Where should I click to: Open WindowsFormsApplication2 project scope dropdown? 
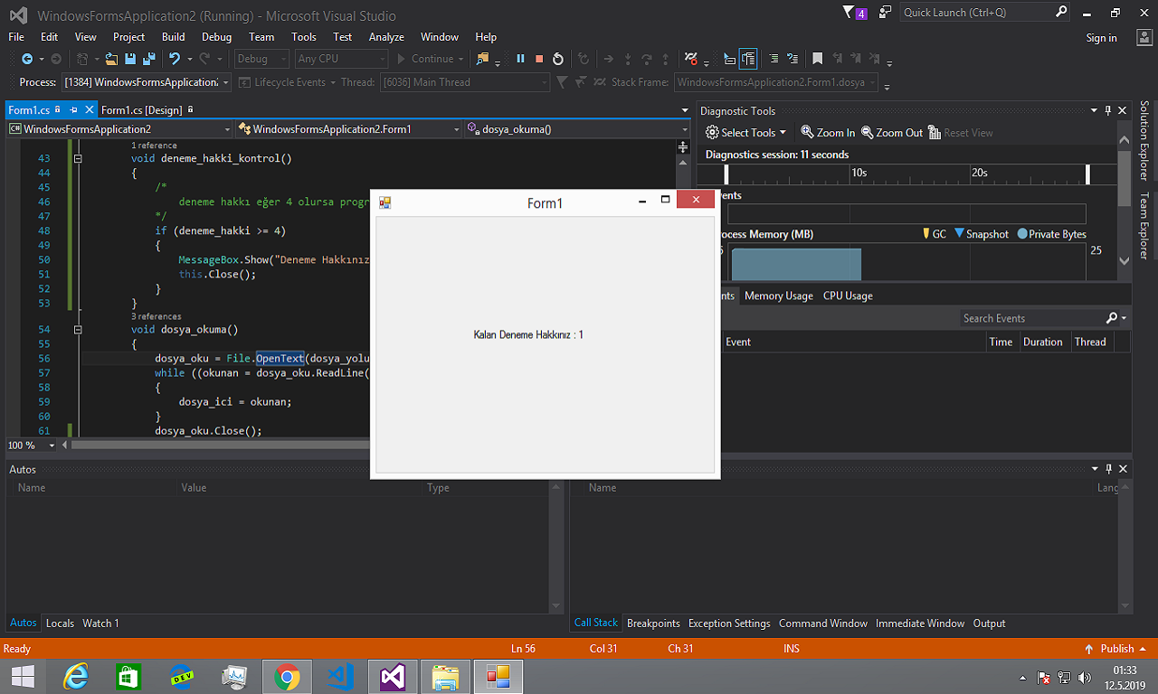pos(119,129)
